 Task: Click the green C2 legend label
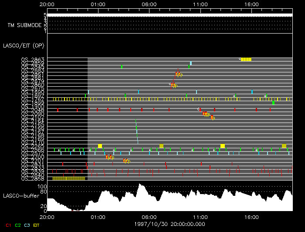click(18, 225)
